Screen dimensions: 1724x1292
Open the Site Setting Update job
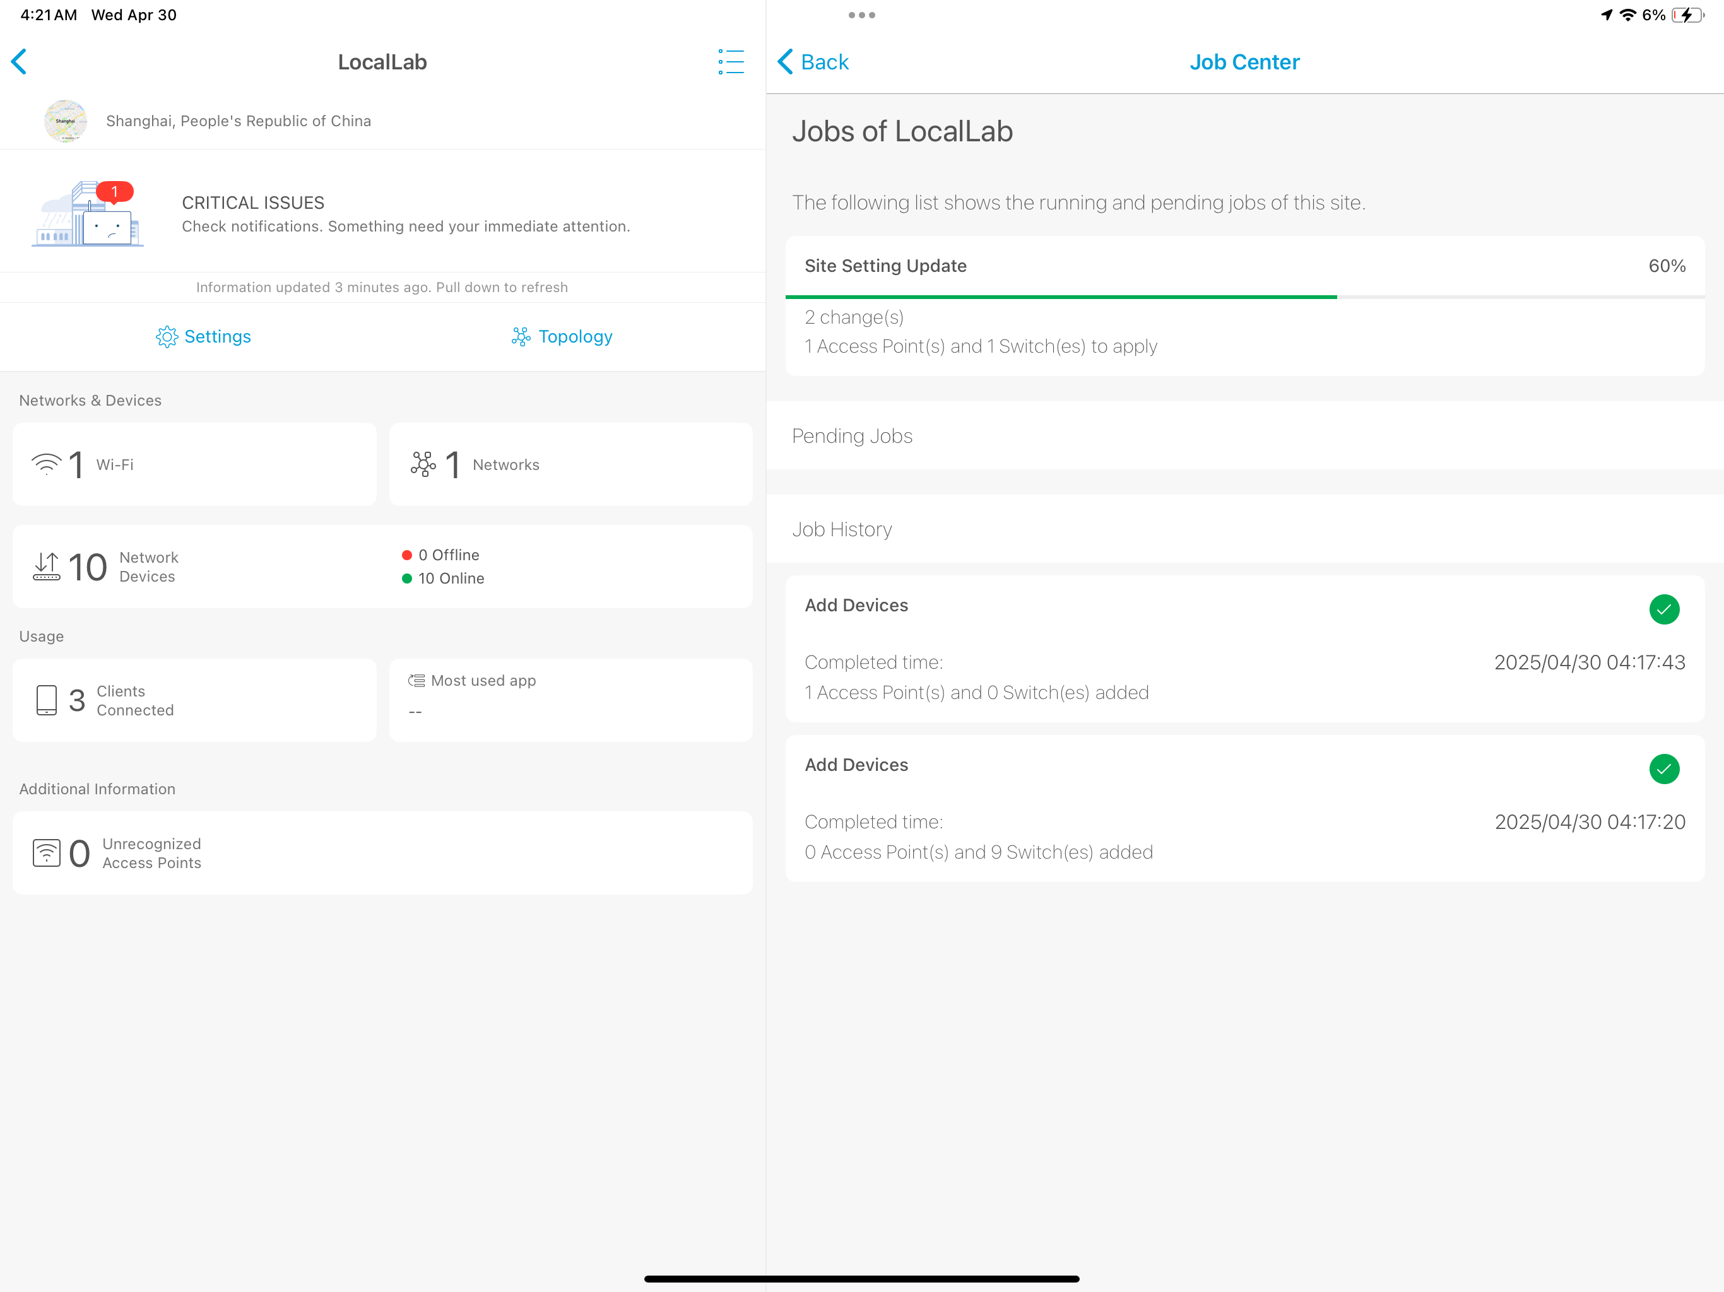pos(1244,305)
